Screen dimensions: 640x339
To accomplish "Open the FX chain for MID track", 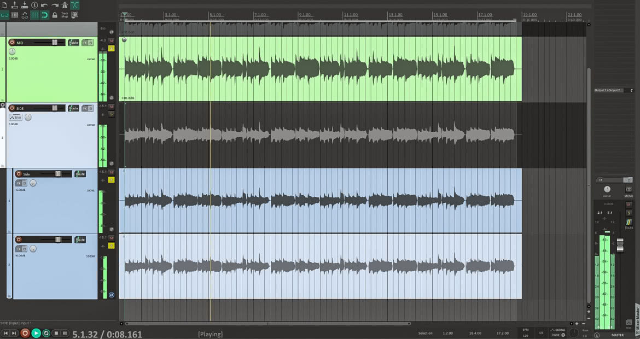I will (x=85, y=43).
